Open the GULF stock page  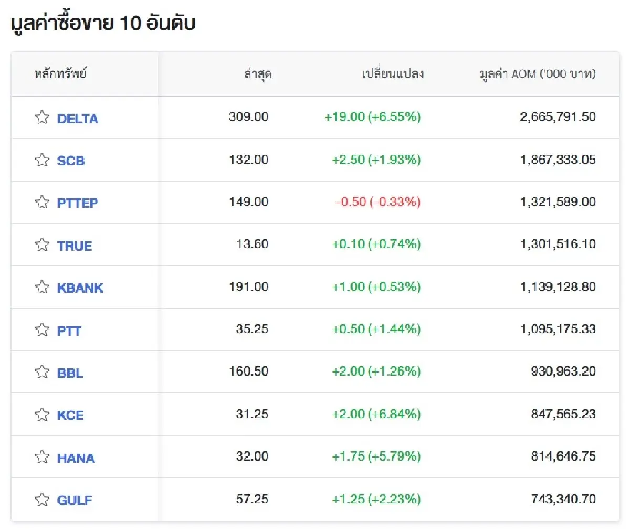coord(74,500)
